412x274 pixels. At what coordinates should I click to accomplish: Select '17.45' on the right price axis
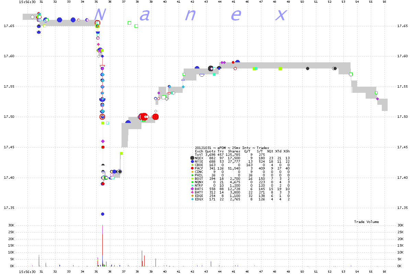[x=402, y=148]
